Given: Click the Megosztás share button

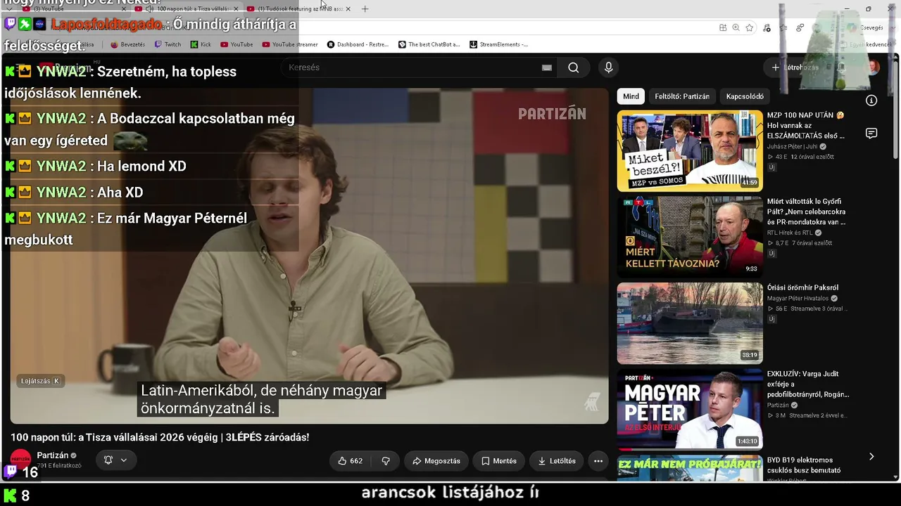Looking at the screenshot, I should [x=436, y=461].
